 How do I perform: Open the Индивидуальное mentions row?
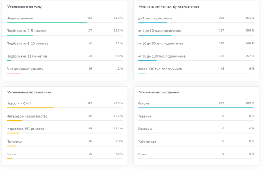pyautogui.click(x=65, y=19)
